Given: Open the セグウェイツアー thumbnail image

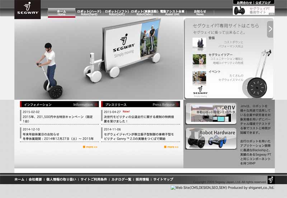Looking at the screenshot, I should (199, 59).
